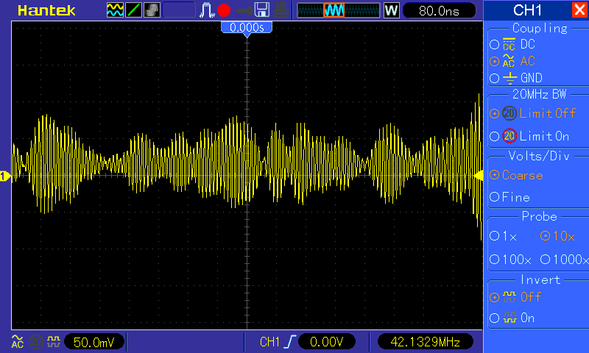Select the 100x probe attenuation
The width and height of the screenshot is (589, 353).
click(510, 259)
